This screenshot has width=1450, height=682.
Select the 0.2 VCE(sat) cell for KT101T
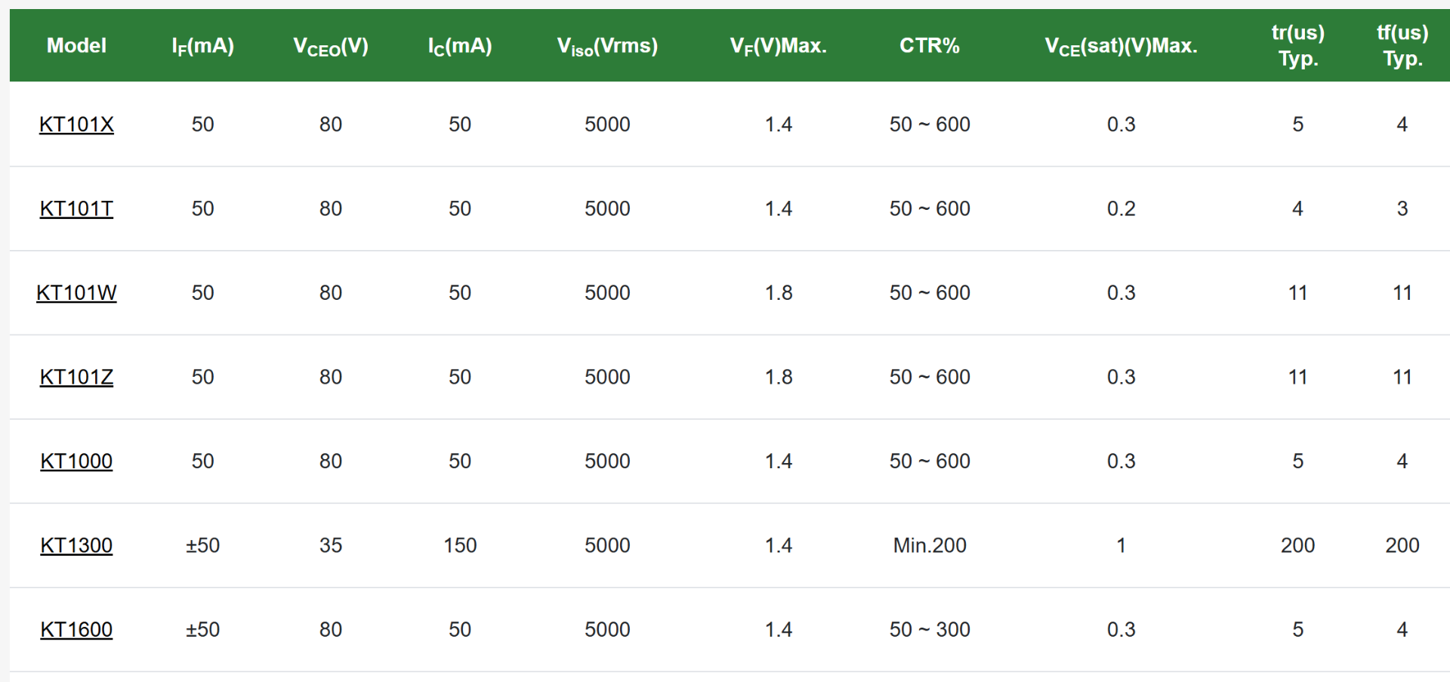pos(1121,208)
